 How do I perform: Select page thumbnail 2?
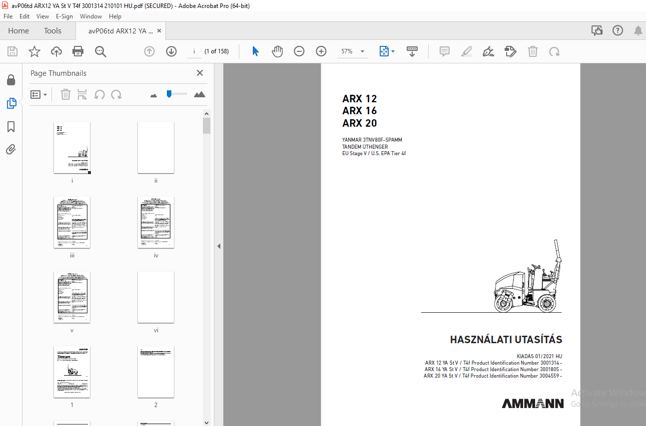click(x=156, y=372)
